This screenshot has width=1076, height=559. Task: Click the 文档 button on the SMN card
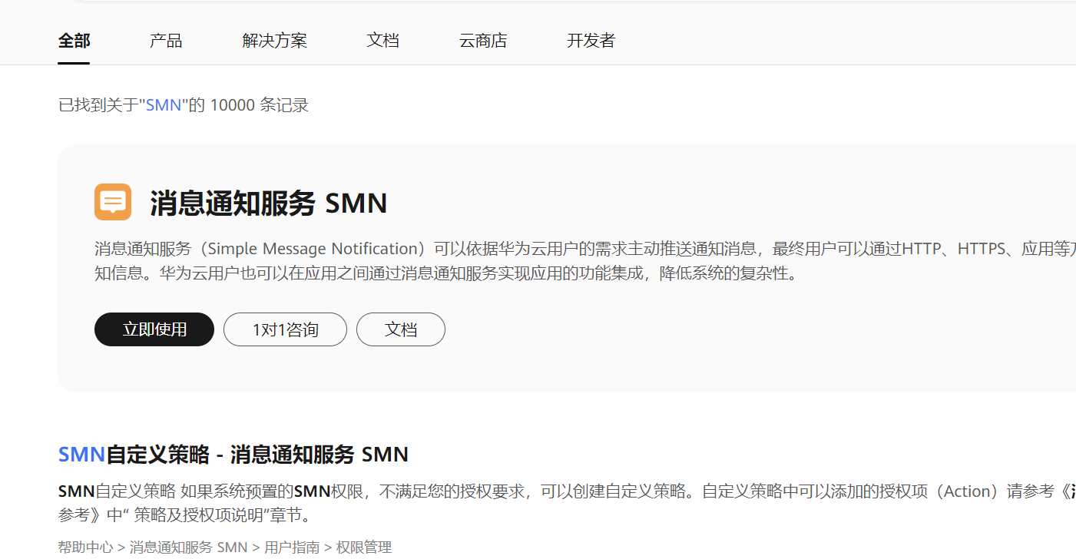(x=400, y=329)
